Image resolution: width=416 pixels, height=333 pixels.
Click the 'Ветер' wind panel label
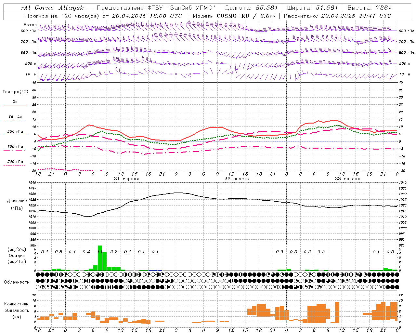[30, 25]
